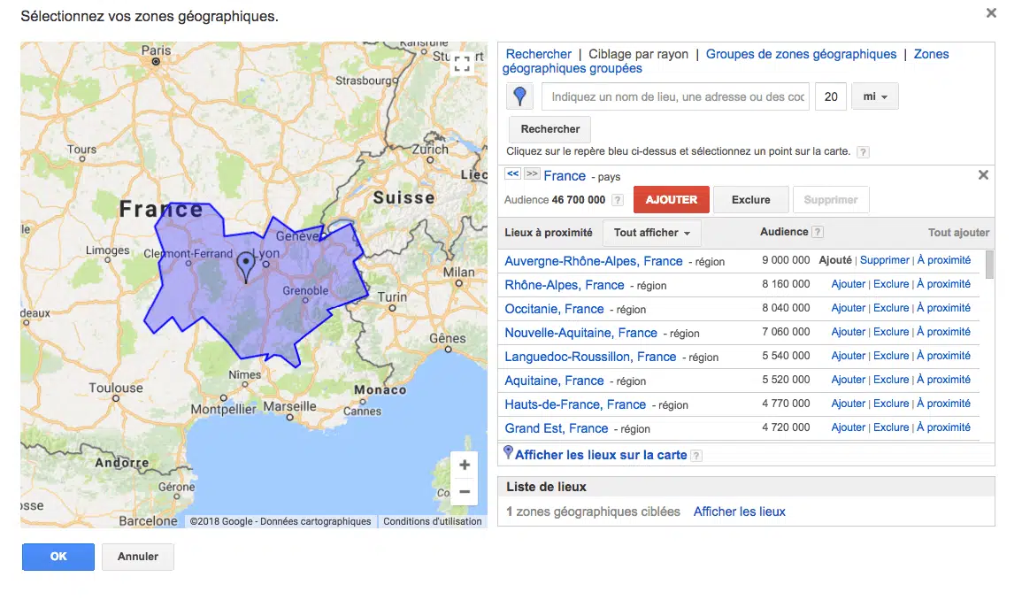Click Ajouter link for Occitanie, France
The width and height of the screenshot is (1022, 600).
click(x=848, y=308)
